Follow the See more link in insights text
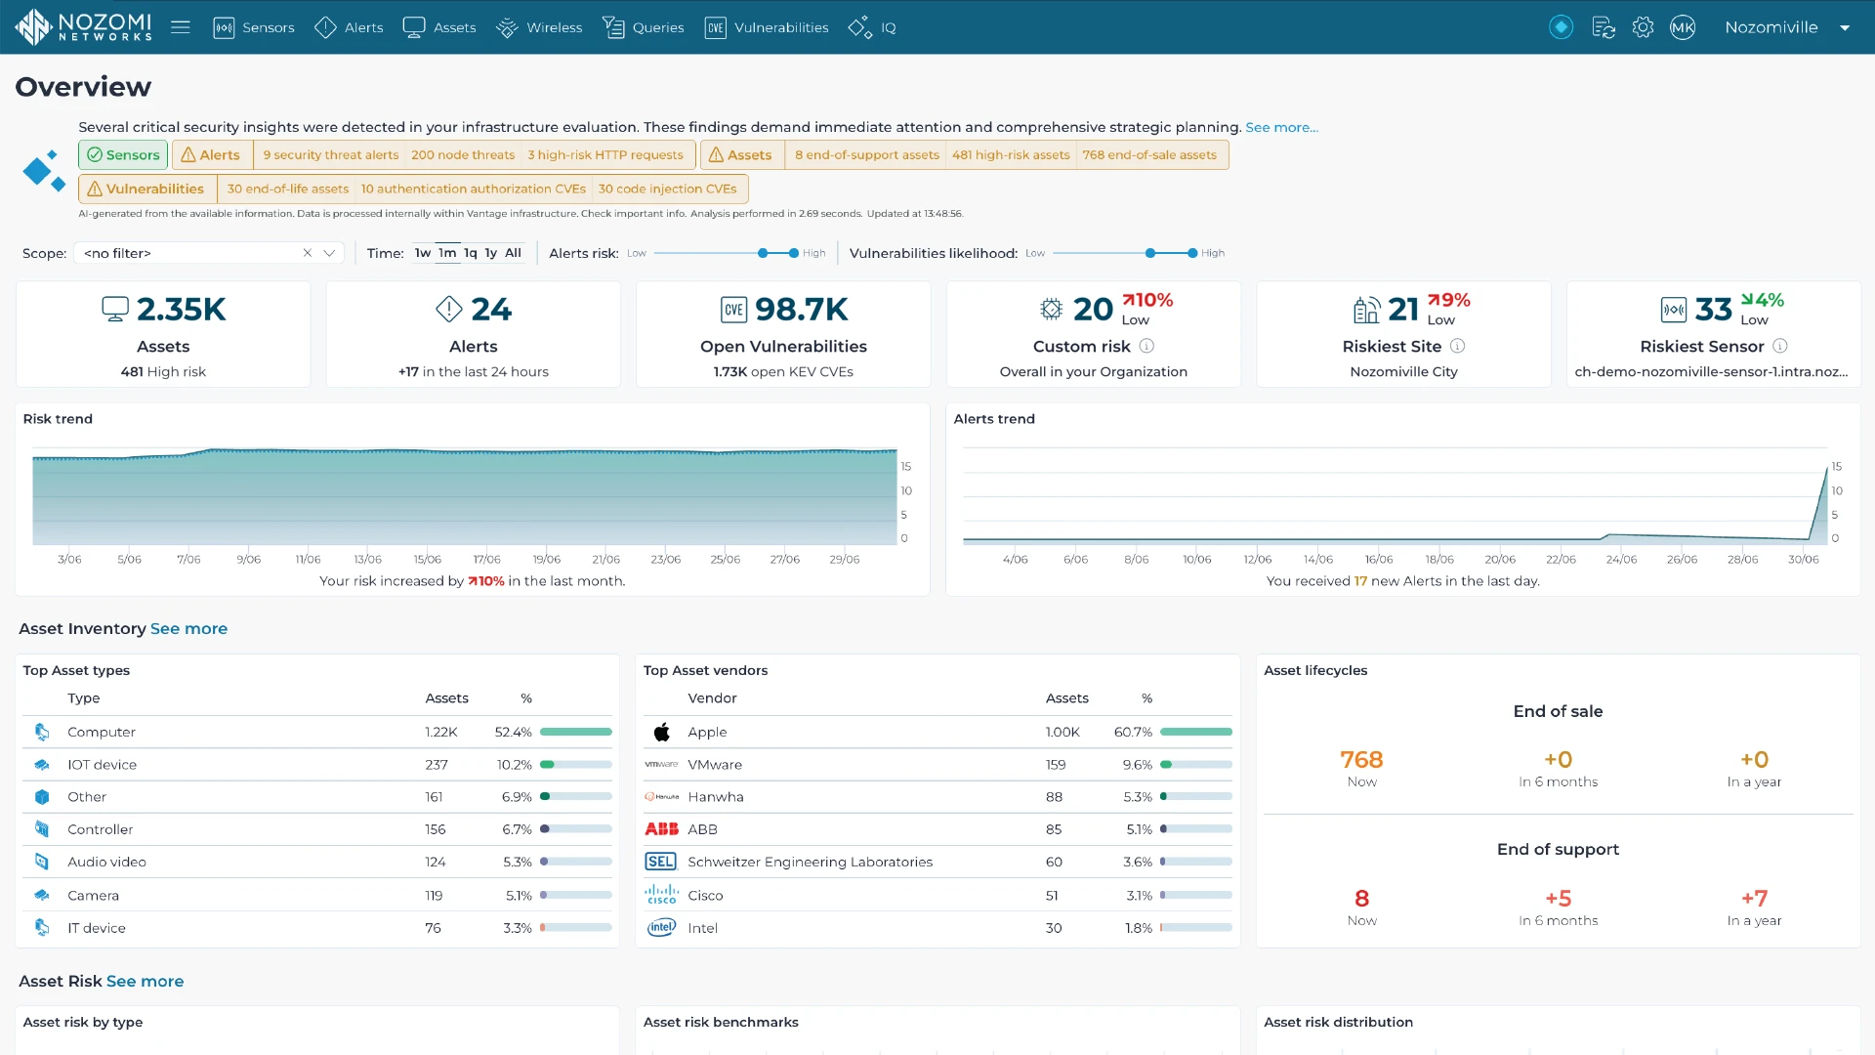Screen dimensions: 1875x1055 pyautogui.click(x=1281, y=127)
